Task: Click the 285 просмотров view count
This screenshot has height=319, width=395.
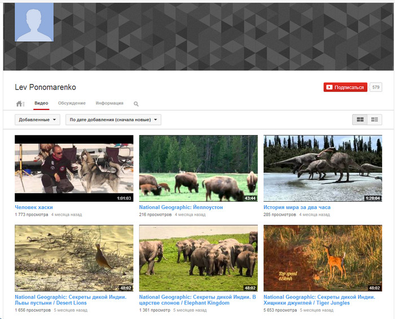Action: tap(280, 215)
